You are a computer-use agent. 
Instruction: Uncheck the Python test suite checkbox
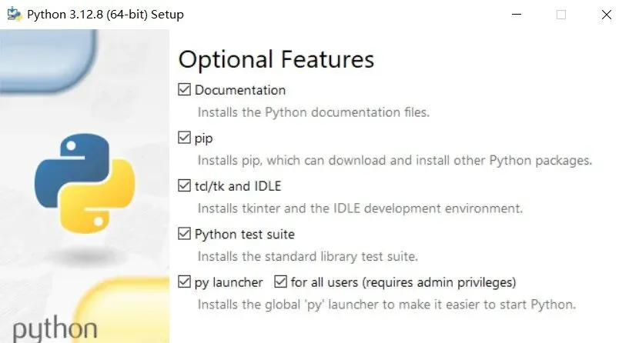(184, 234)
